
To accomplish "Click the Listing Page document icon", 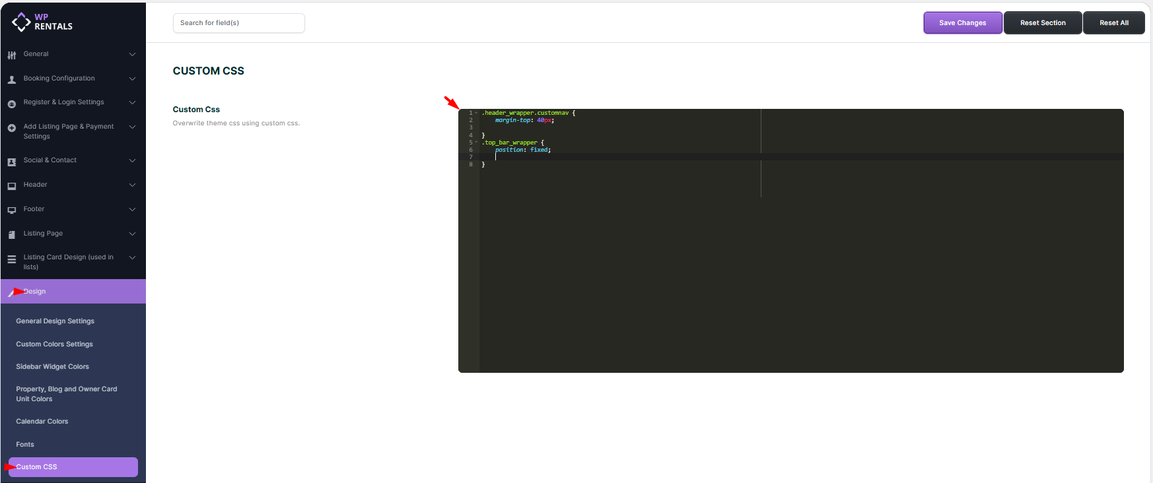I will click(x=12, y=235).
